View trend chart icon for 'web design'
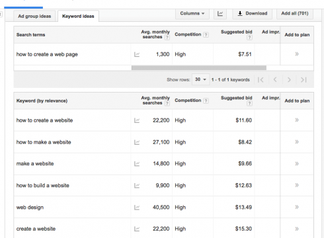The image size is (324, 238). coord(137,208)
